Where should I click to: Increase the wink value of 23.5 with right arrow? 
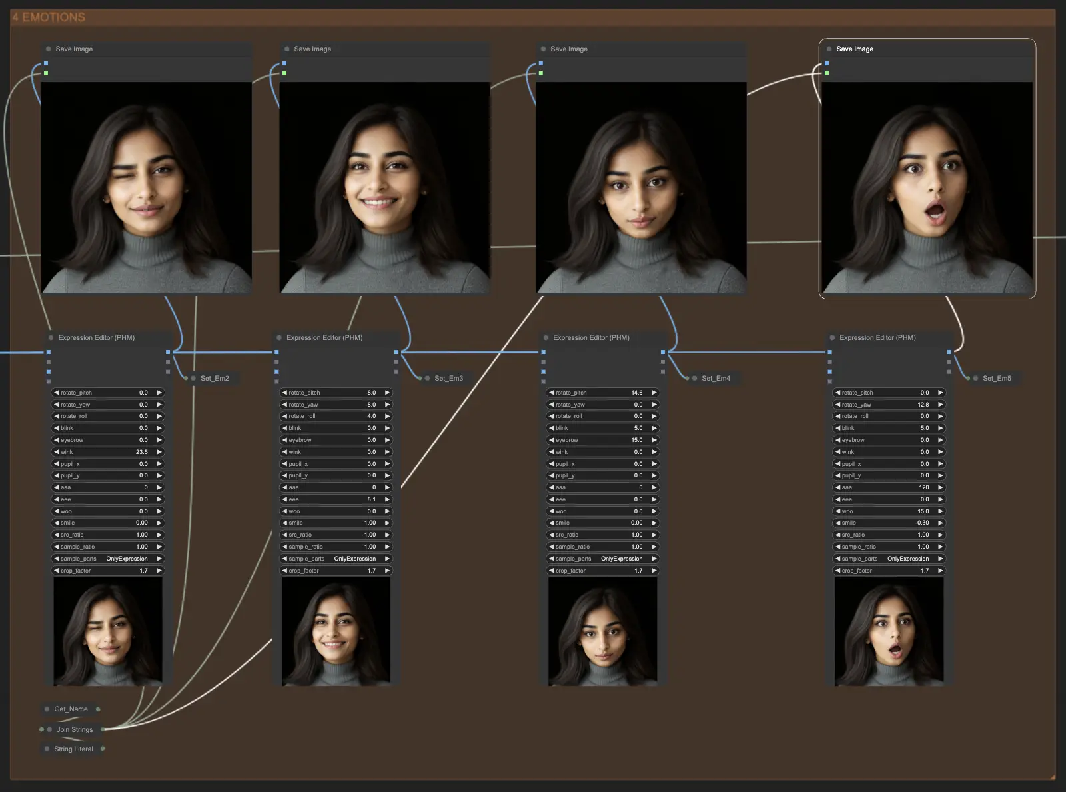159,452
